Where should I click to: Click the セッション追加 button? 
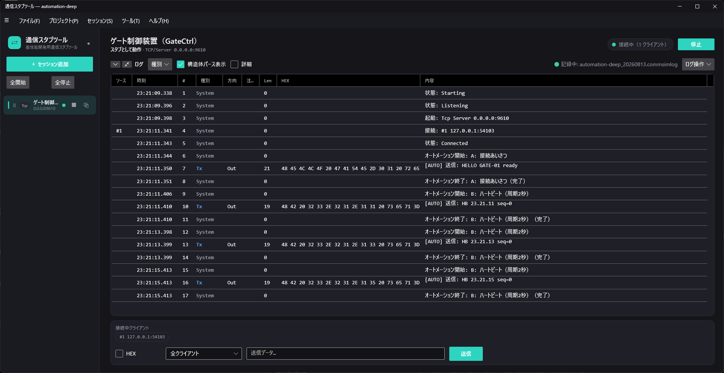[50, 64]
